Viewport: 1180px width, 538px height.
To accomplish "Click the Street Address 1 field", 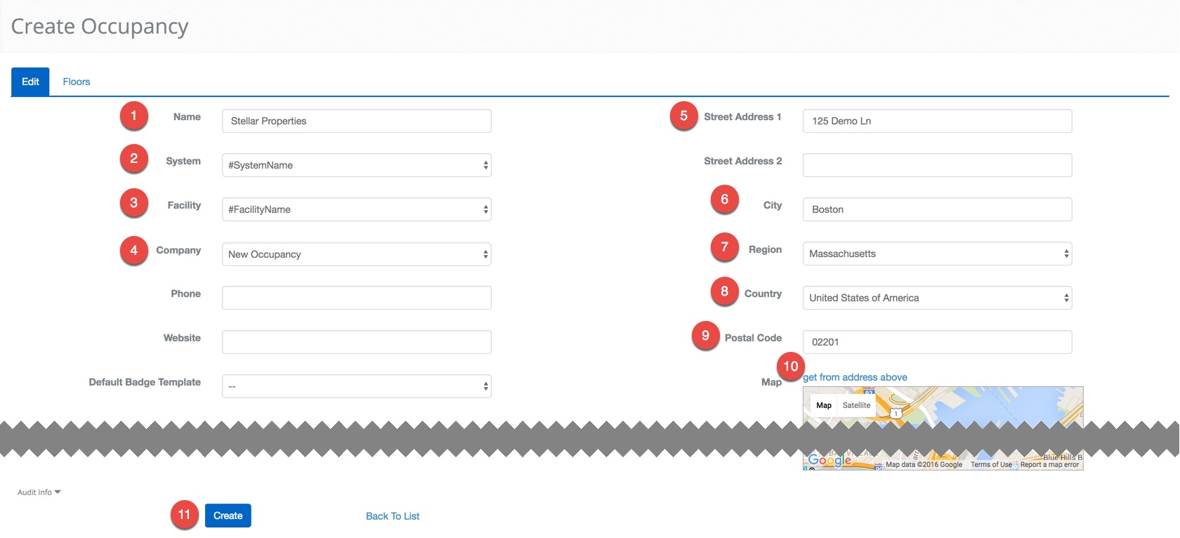I will click(937, 121).
